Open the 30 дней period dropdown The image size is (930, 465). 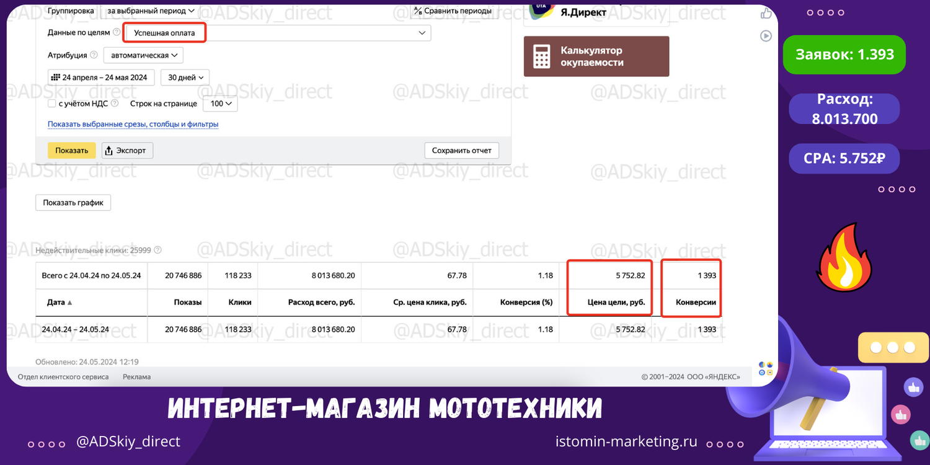coord(185,77)
